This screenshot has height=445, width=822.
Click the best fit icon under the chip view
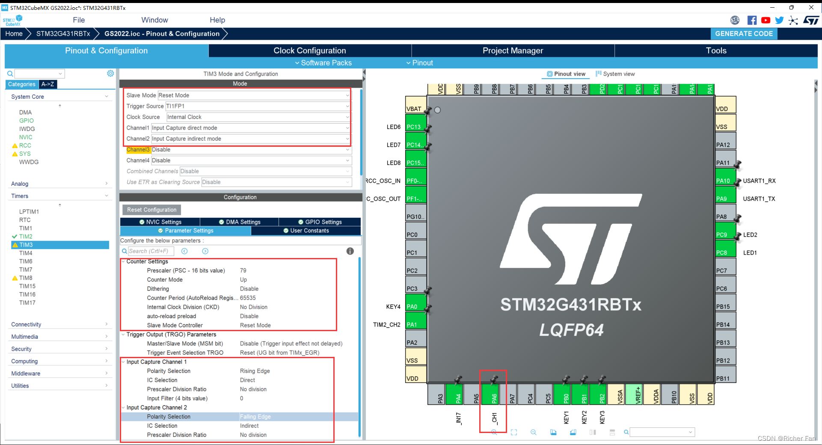click(x=513, y=432)
